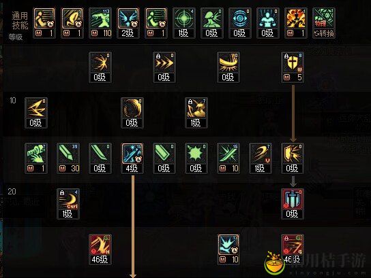Select the blue wings skill icon

point(128,18)
